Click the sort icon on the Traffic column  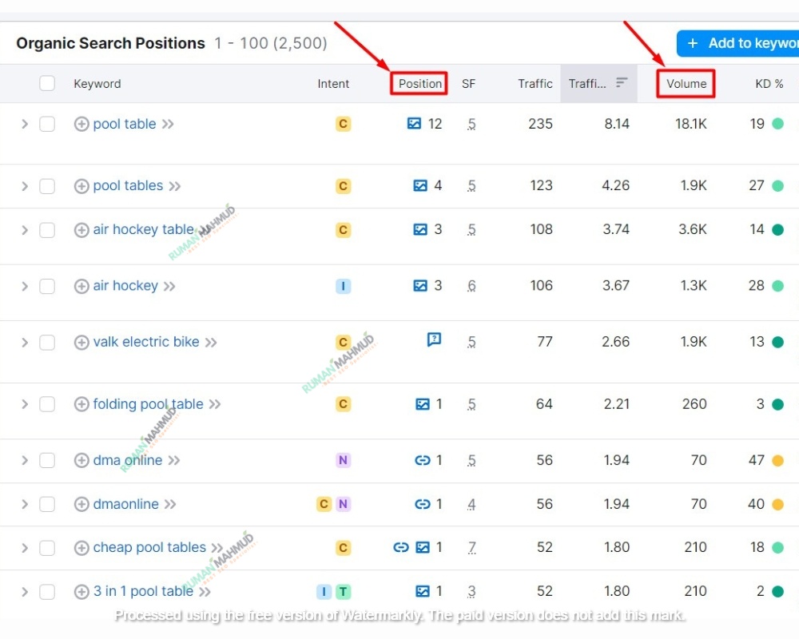click(x=622, y=83)
